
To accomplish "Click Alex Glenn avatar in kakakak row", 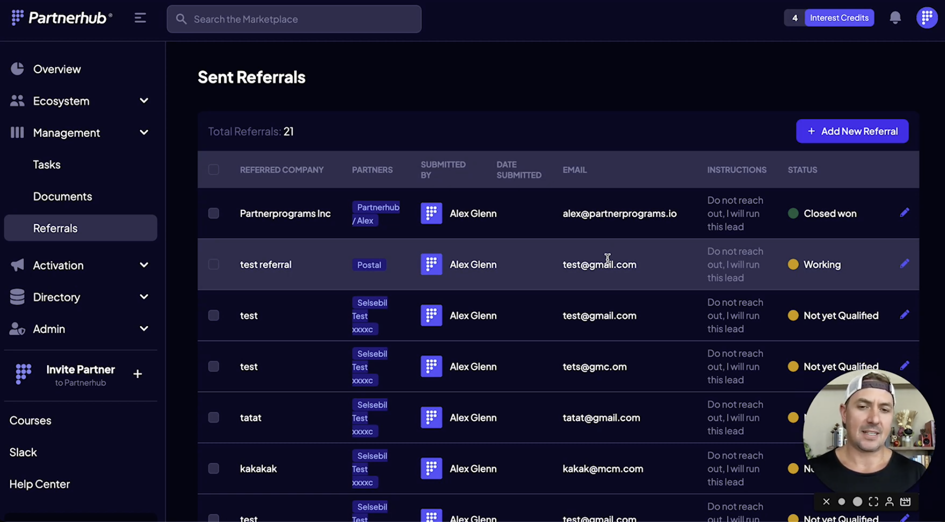I will [x=431, y=468].
